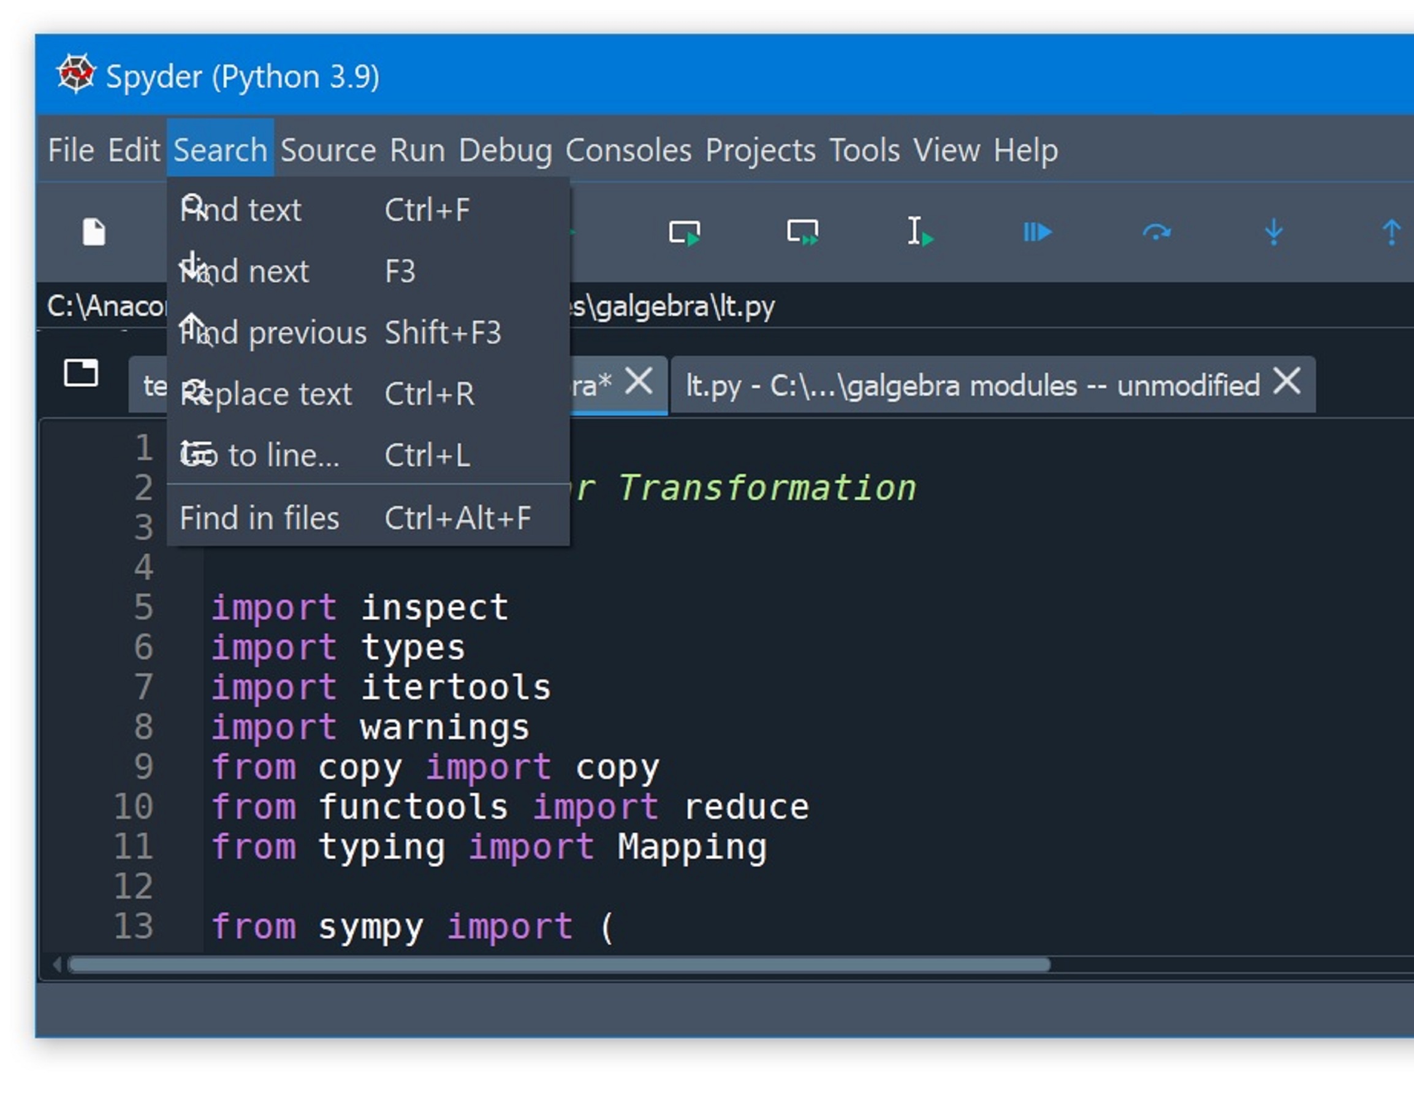Click the Spyder logo in the title bar
Viewport: 1414px width, 1107px height.
point(75,73)
